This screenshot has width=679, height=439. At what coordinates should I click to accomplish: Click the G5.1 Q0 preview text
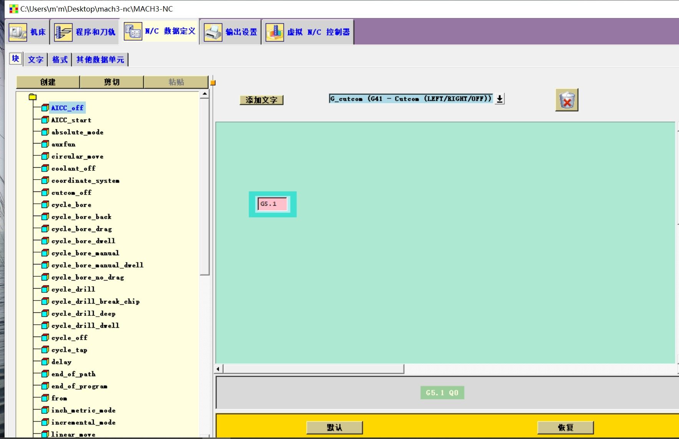442,393
